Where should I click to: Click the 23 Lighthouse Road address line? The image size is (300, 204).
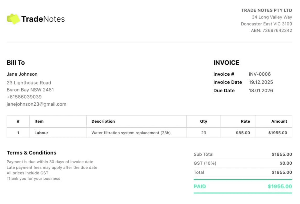(x=29, y=83)
